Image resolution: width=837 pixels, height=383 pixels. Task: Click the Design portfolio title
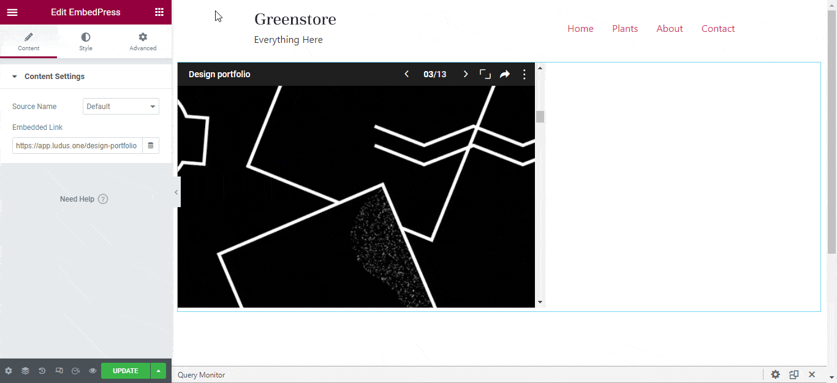click(x=219, y=74)
